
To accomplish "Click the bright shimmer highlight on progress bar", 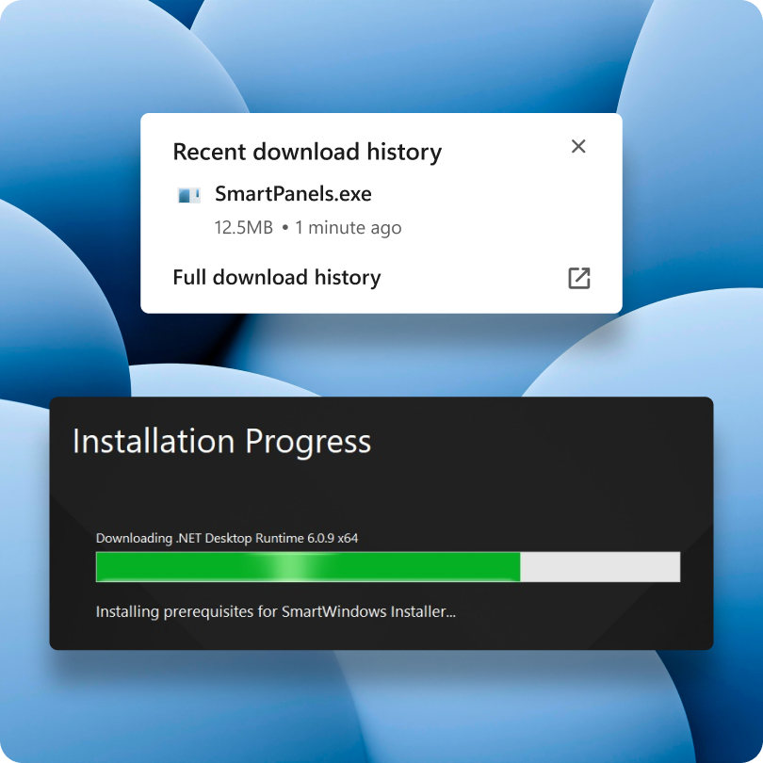I will coord(287,566).
